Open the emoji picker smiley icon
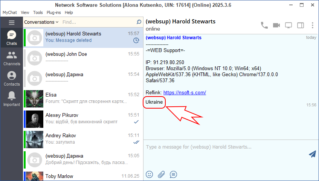Viewport: 319px width, 181px height. 150,174
